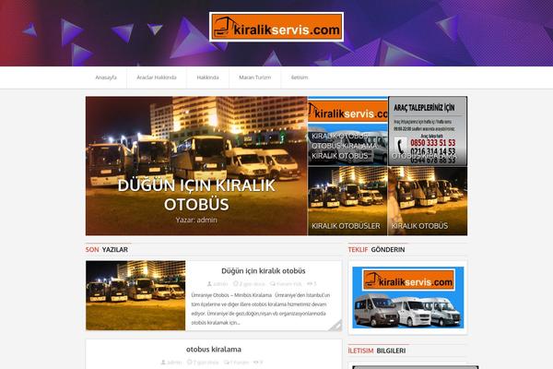
Task: Go to the Hakkında page
Action: [x=207, y=77]
